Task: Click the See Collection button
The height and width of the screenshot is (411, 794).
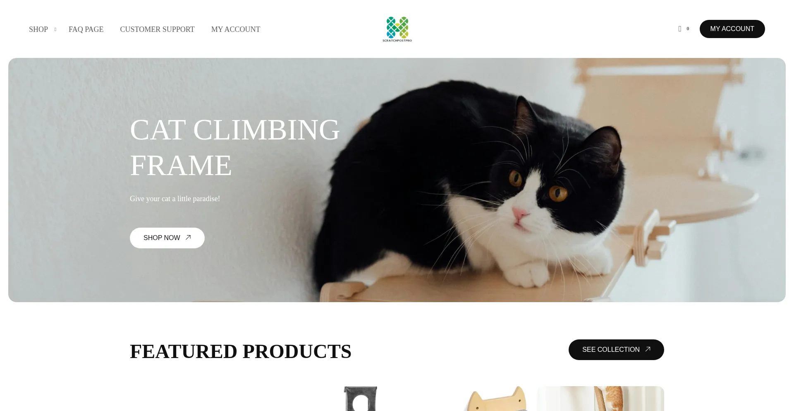Action: point(616,350)
